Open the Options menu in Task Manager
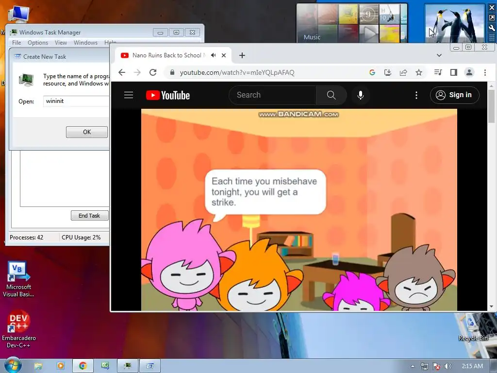 38,43
